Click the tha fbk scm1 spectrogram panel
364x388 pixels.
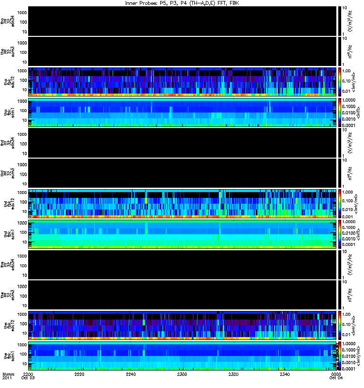(182, 113)
